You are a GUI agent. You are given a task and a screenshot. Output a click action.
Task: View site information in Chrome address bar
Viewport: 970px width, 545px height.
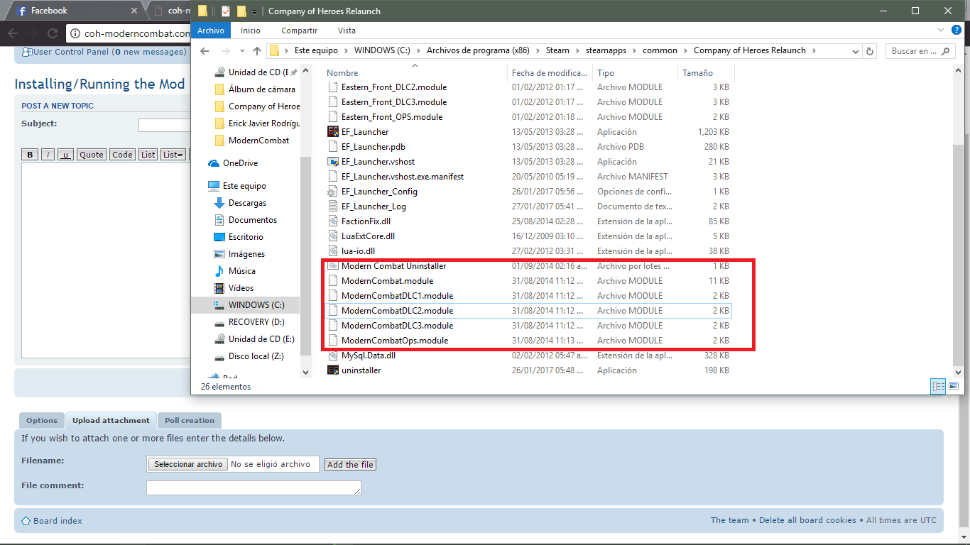pos(75,33)
